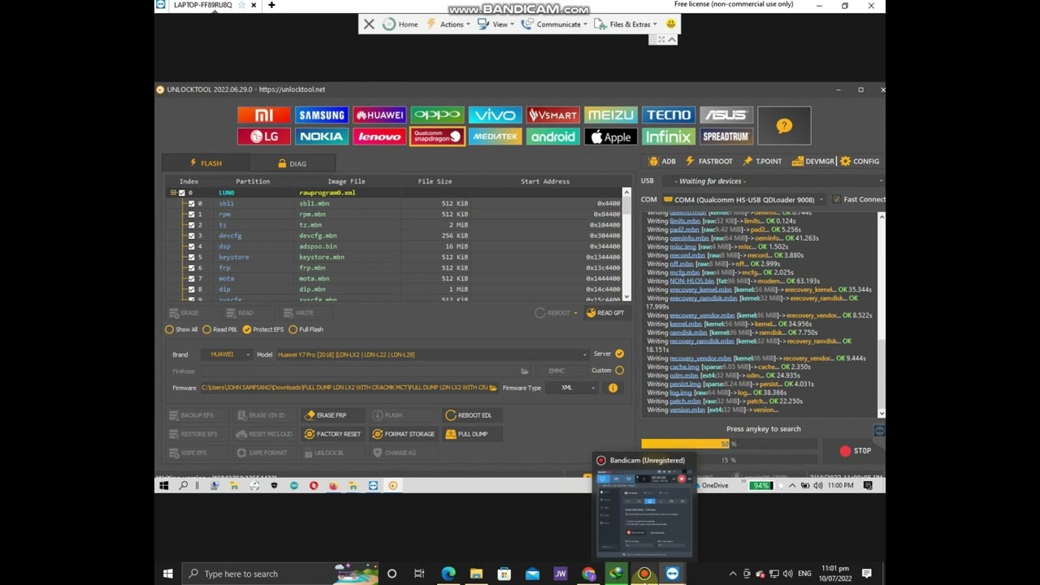Select the Samsung brand icon
1040x585 pixels.
point(321,115)
